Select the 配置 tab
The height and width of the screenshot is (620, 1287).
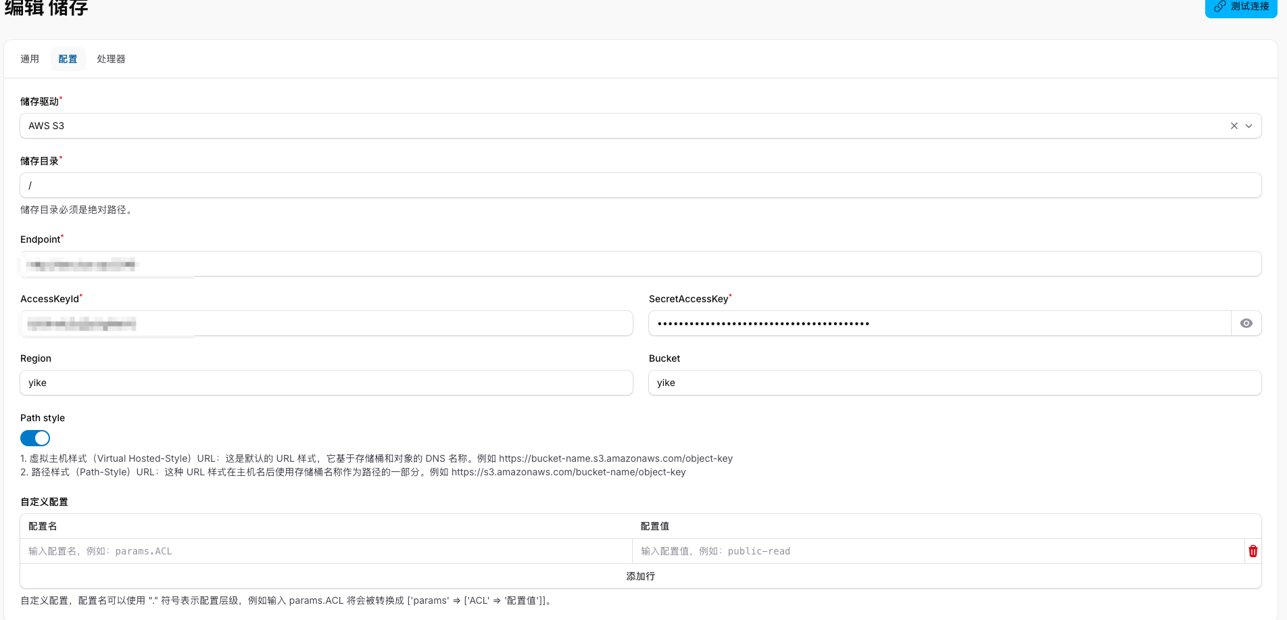68,59
